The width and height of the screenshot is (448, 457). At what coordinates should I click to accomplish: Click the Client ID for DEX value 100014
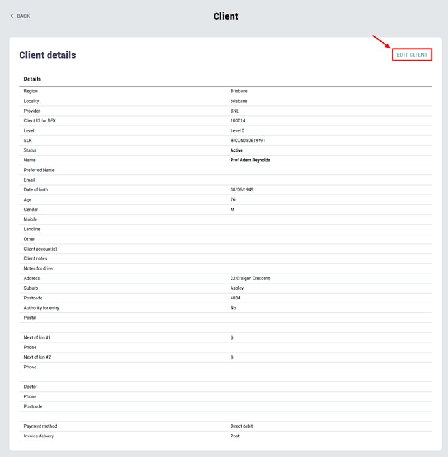click(x=238, y=120)
